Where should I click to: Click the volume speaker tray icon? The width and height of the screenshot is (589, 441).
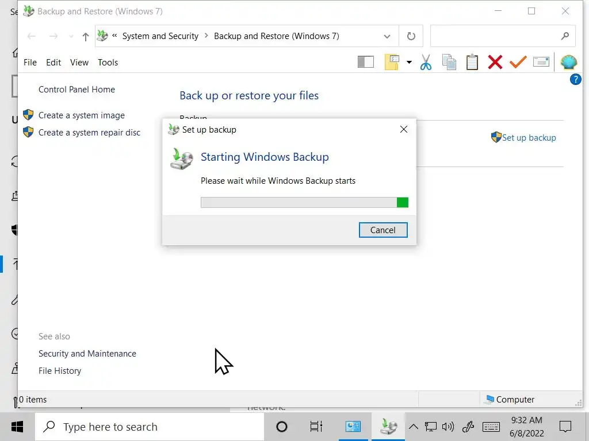[448, 427]
